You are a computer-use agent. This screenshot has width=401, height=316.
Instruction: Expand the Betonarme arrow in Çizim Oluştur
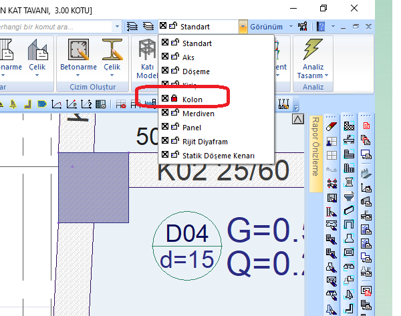[x=78, y=75]
